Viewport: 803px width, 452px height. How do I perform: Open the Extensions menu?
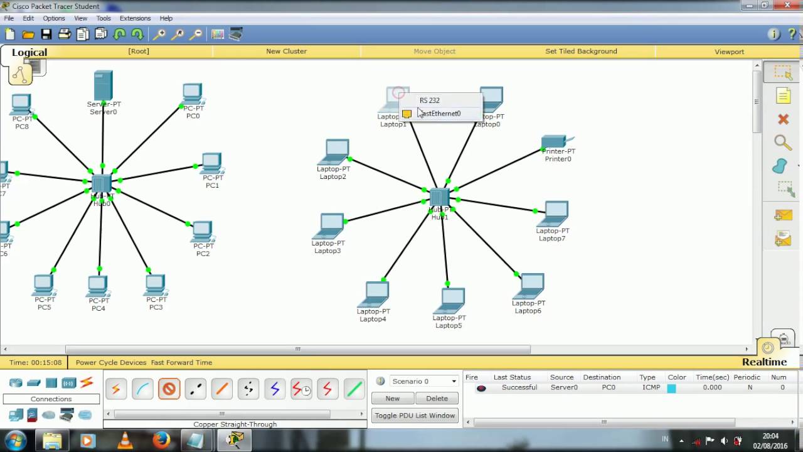pos(135,18)
